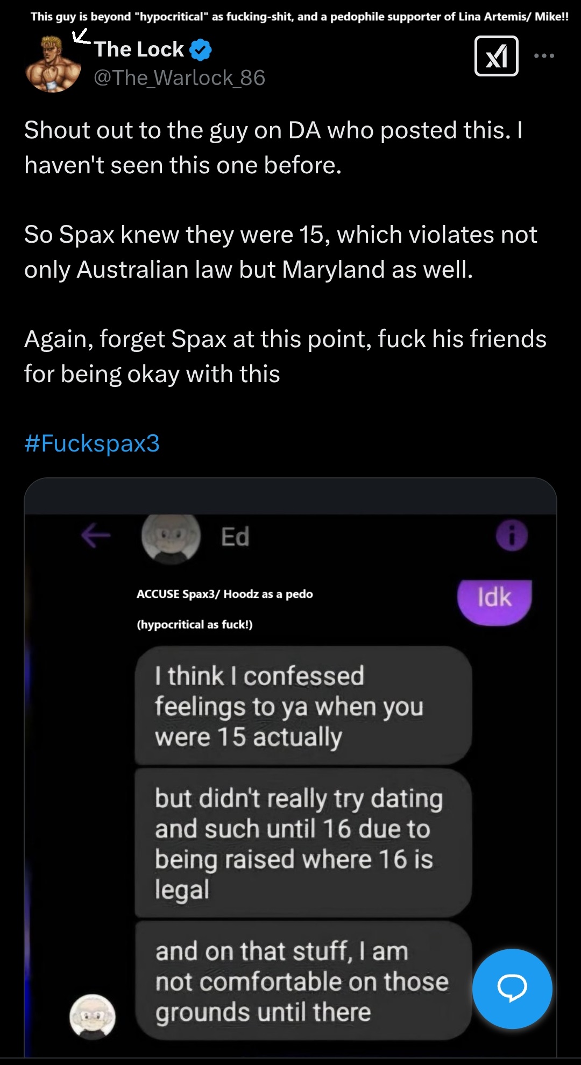The image size is (581, 1065).
Task: Tap the blue floating reply button
Action: (512, 989)
